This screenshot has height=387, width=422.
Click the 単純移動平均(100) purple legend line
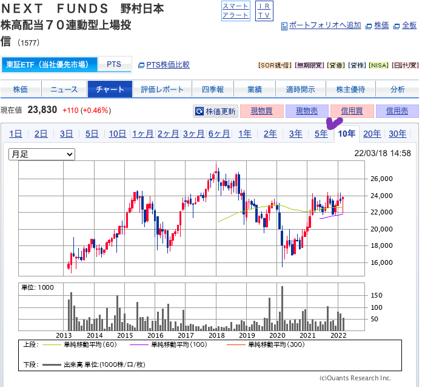[139, 344]
